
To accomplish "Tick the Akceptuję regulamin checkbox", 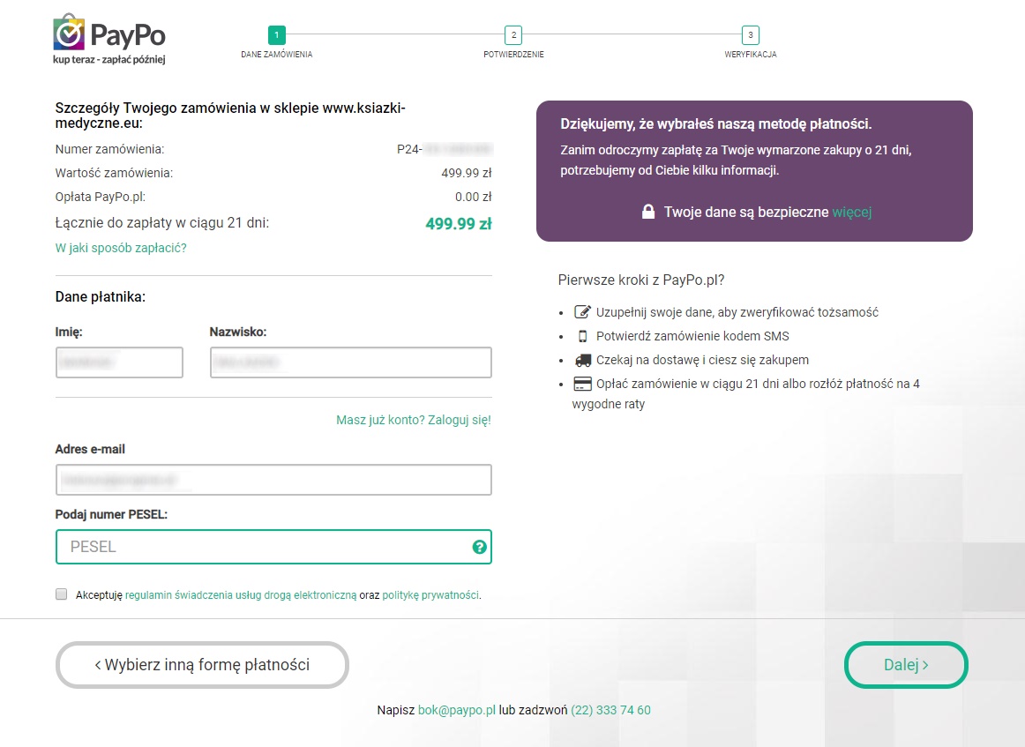I will tap(62, 594).
